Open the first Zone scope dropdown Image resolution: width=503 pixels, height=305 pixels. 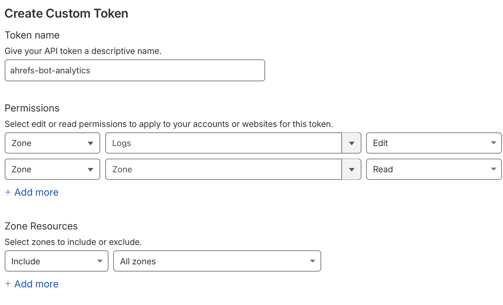click(x=52, y=143)
